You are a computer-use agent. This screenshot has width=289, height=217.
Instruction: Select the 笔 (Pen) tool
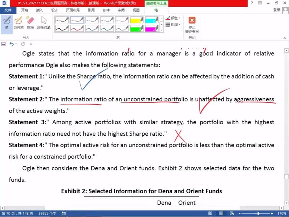pos(7,23)
